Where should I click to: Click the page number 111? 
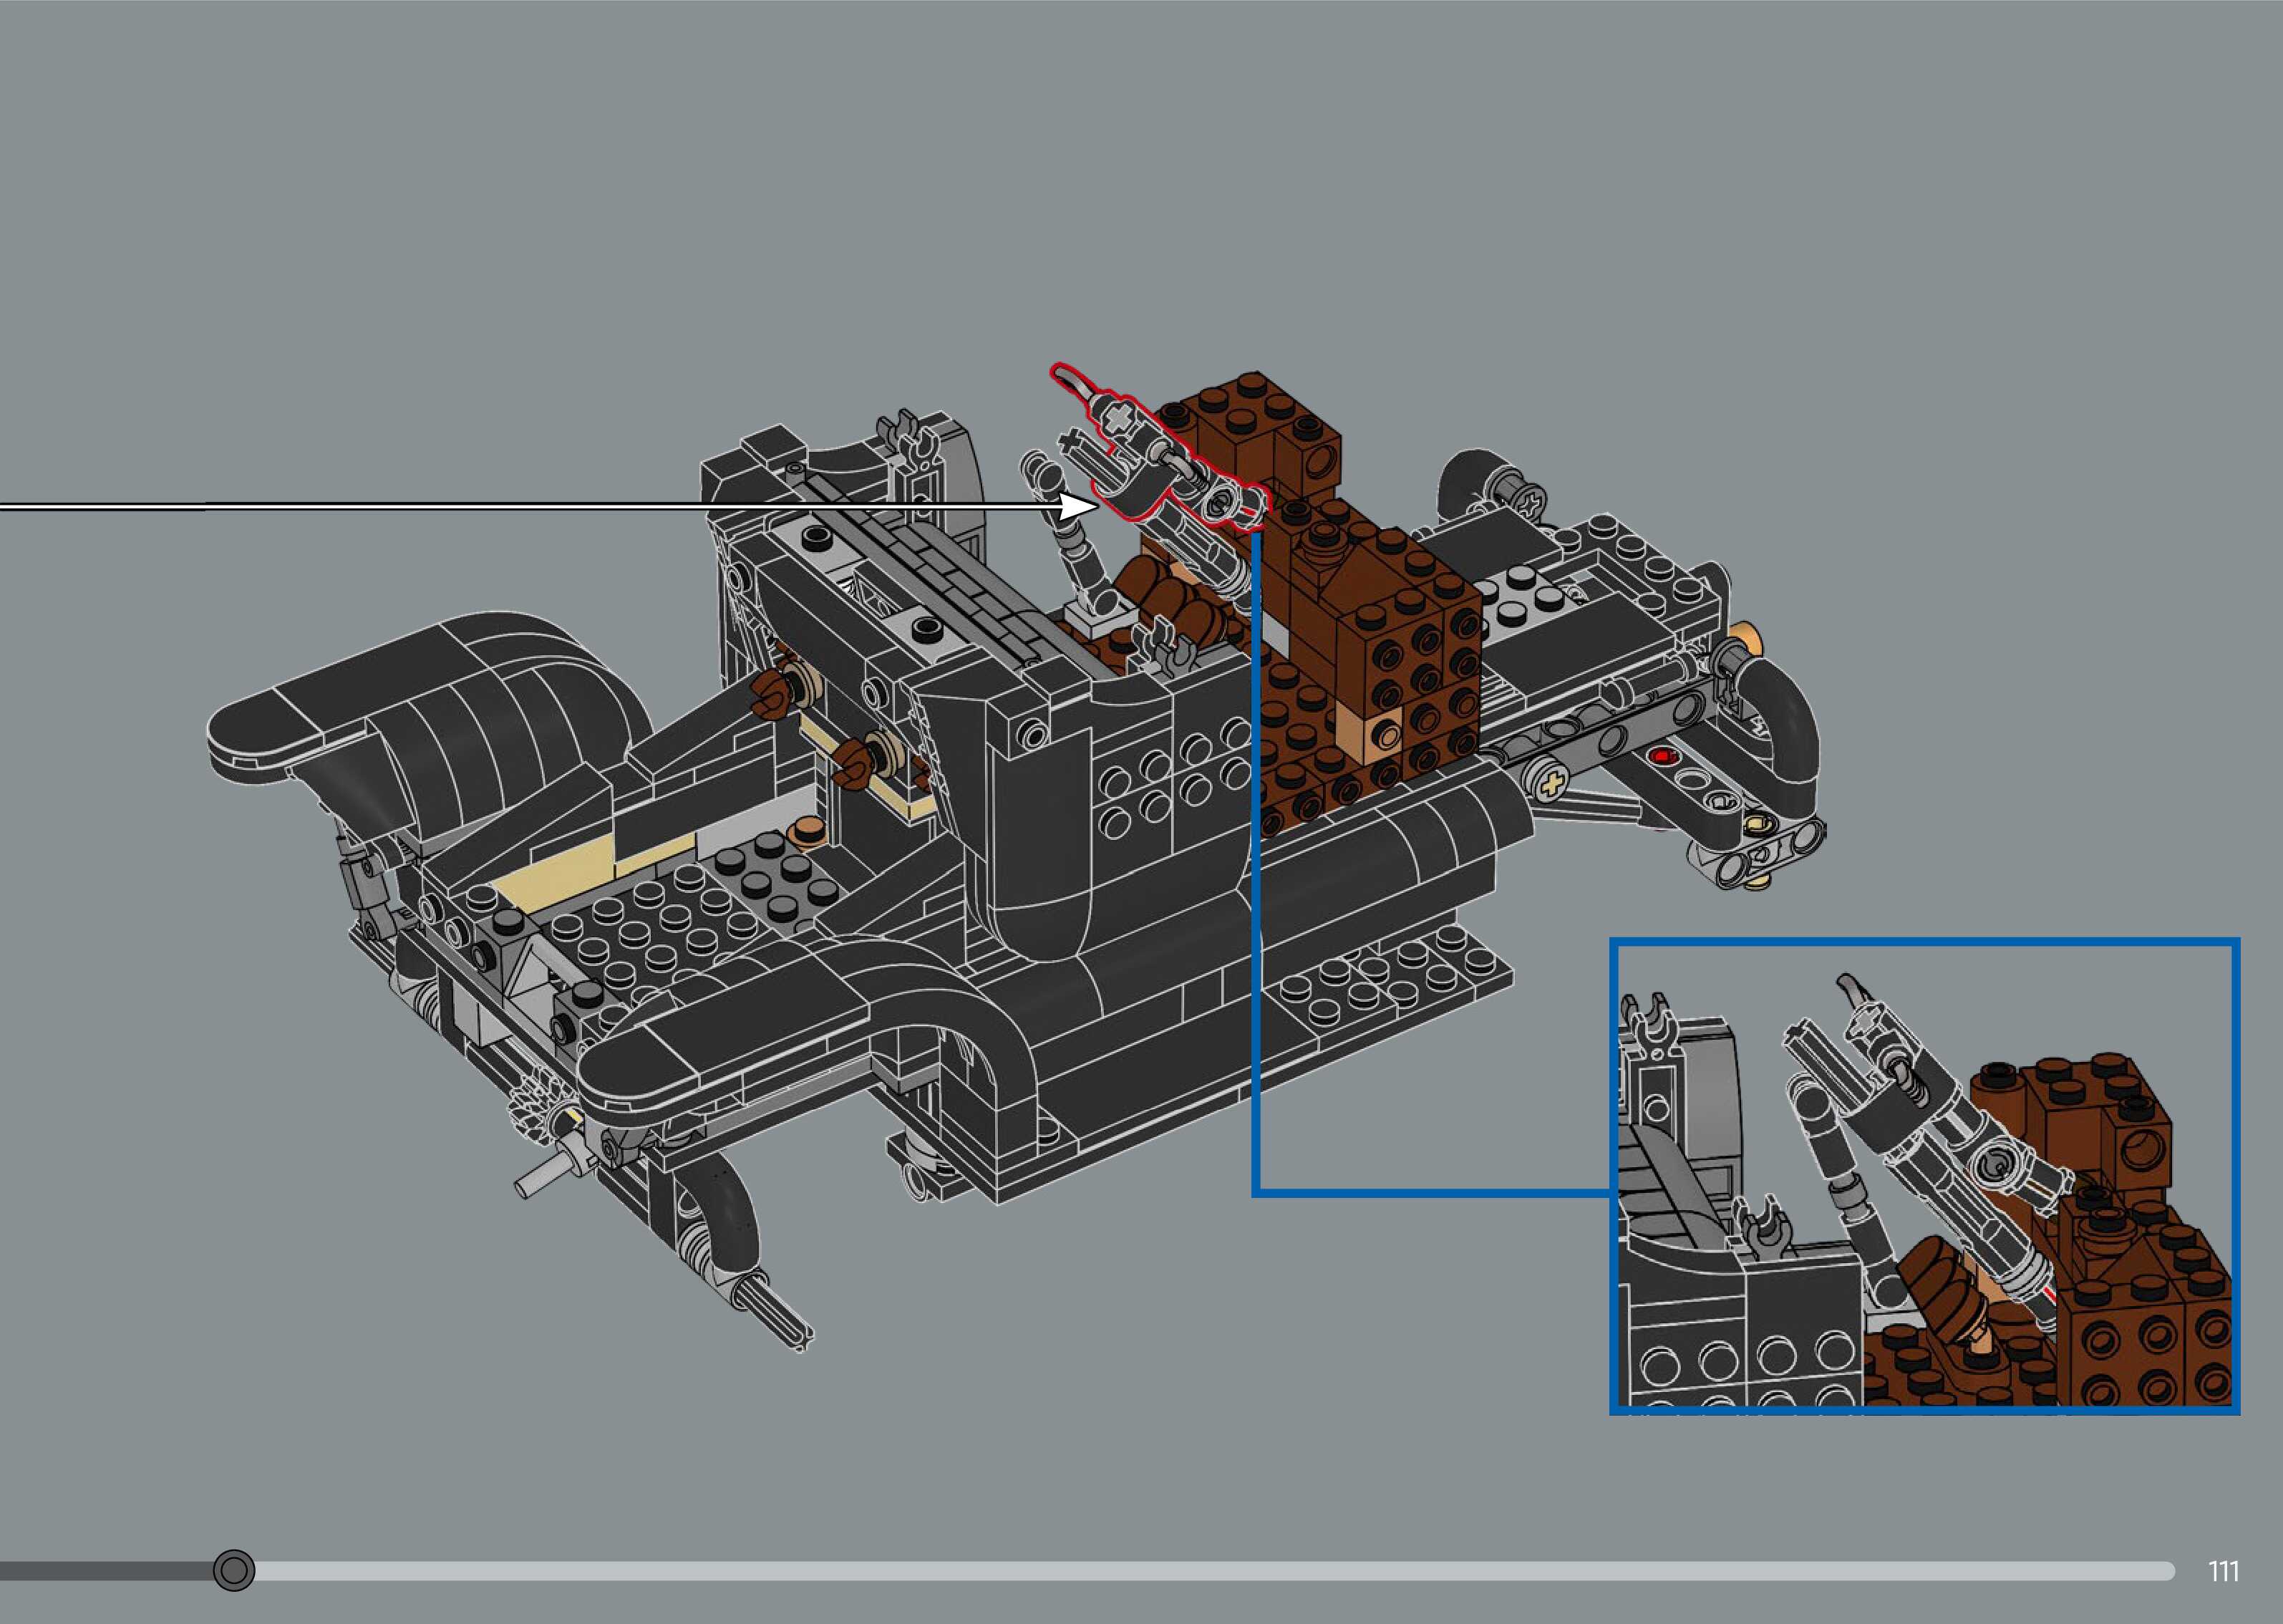coord(2223,1572)
